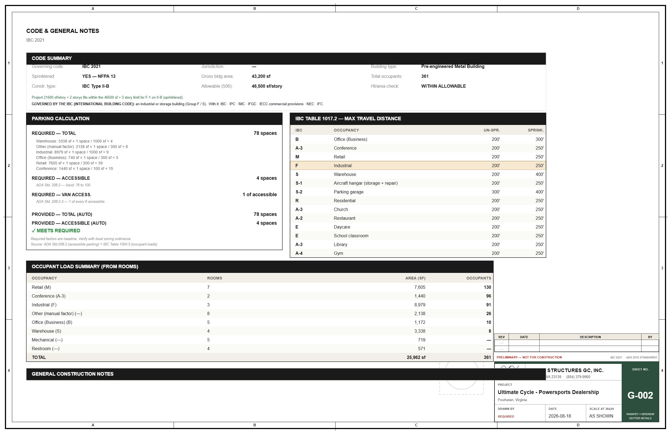Click the 'Parking garage' occupancy row
Viewport: 671px width, 434px height.
[x=418, y=192]
